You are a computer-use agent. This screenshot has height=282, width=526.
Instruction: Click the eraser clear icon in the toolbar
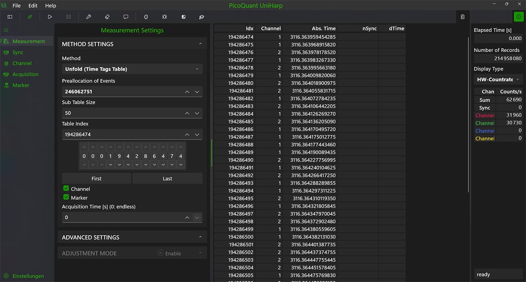[x=107, y=17]
